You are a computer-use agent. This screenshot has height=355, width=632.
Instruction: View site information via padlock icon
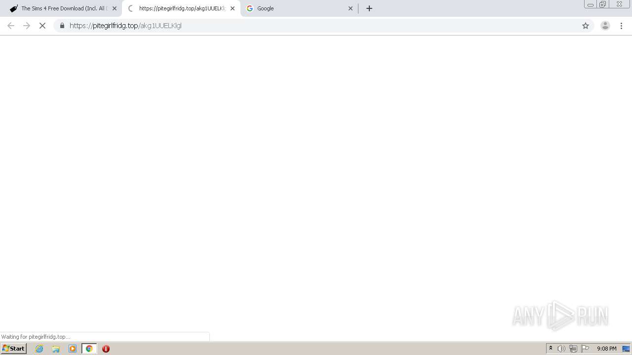click(62, 26)
